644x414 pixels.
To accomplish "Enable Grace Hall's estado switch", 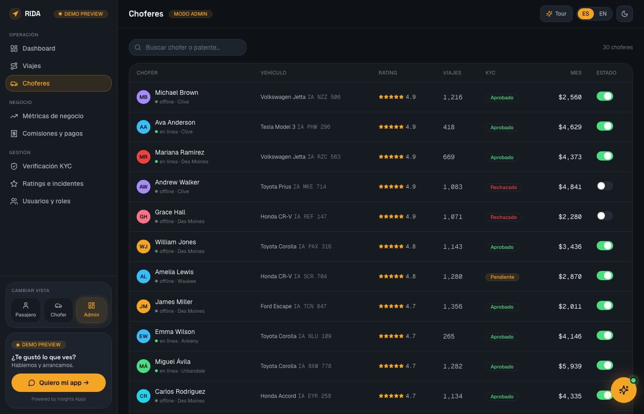I will (x=605, y=216).
